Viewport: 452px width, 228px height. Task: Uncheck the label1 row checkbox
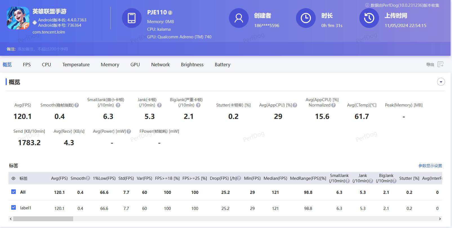(x=14, y=208)
